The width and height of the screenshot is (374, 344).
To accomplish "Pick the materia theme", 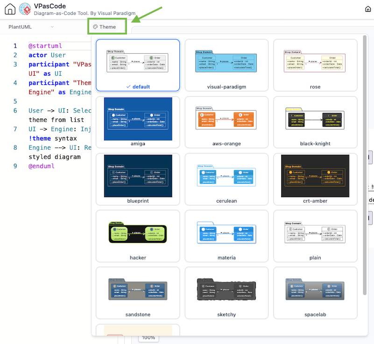I will [226, 236].
